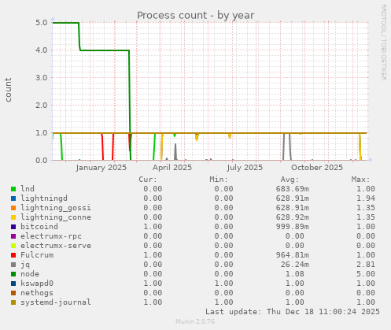This screenshot has width=391, height=330.
Task: Click the 'lightningd' legend label
Action: tap(44, 198)
